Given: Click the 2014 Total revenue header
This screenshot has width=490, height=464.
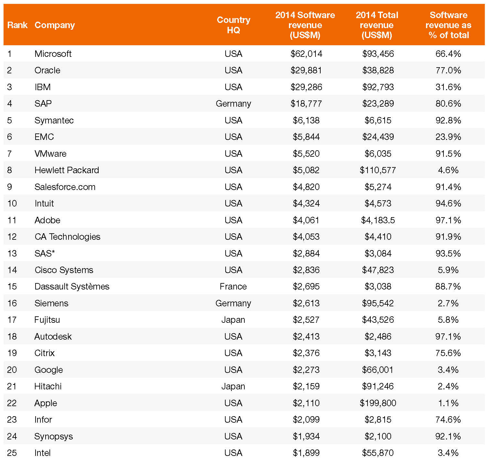Looking at the screenshot, I should pos(377,25).
